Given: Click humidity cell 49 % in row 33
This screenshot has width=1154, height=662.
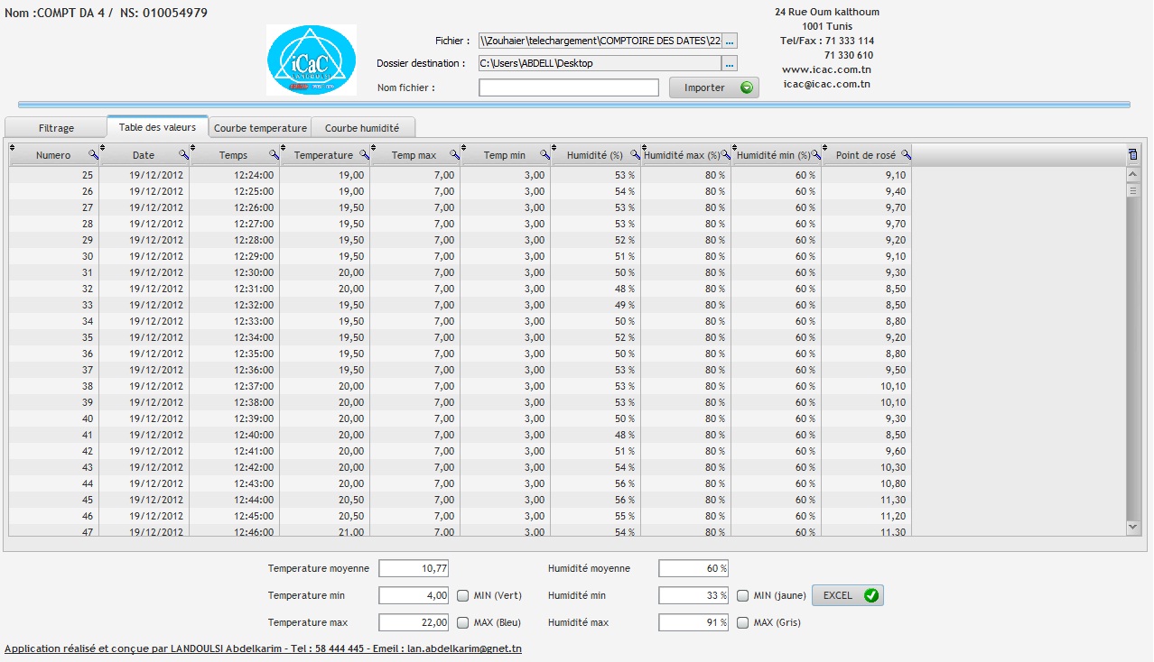Looking at the screenshot, I should pyautogui.click(x=596, y=305).
